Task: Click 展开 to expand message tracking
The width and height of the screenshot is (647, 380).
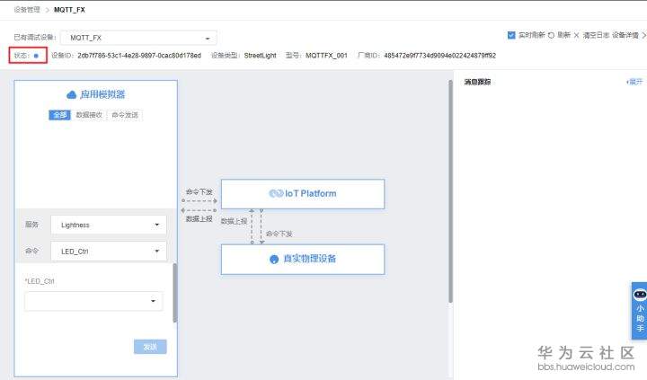Action: pos(634,82)
